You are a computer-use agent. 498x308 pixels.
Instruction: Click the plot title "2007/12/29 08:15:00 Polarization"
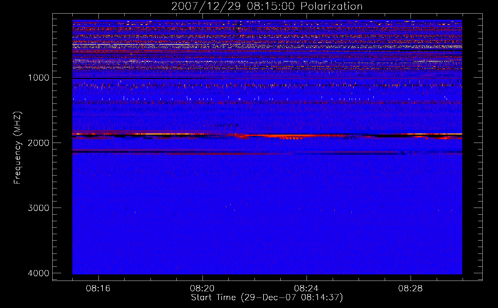point(267,6)
